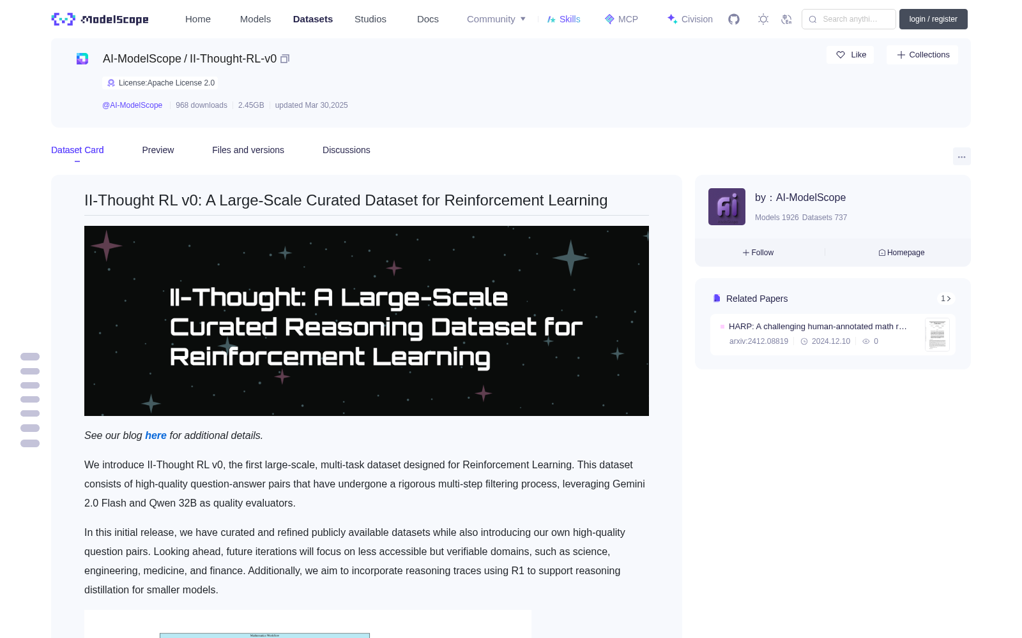Click the HARP paper thumbnail preview

pyautogui.click(x=937, y=334)
